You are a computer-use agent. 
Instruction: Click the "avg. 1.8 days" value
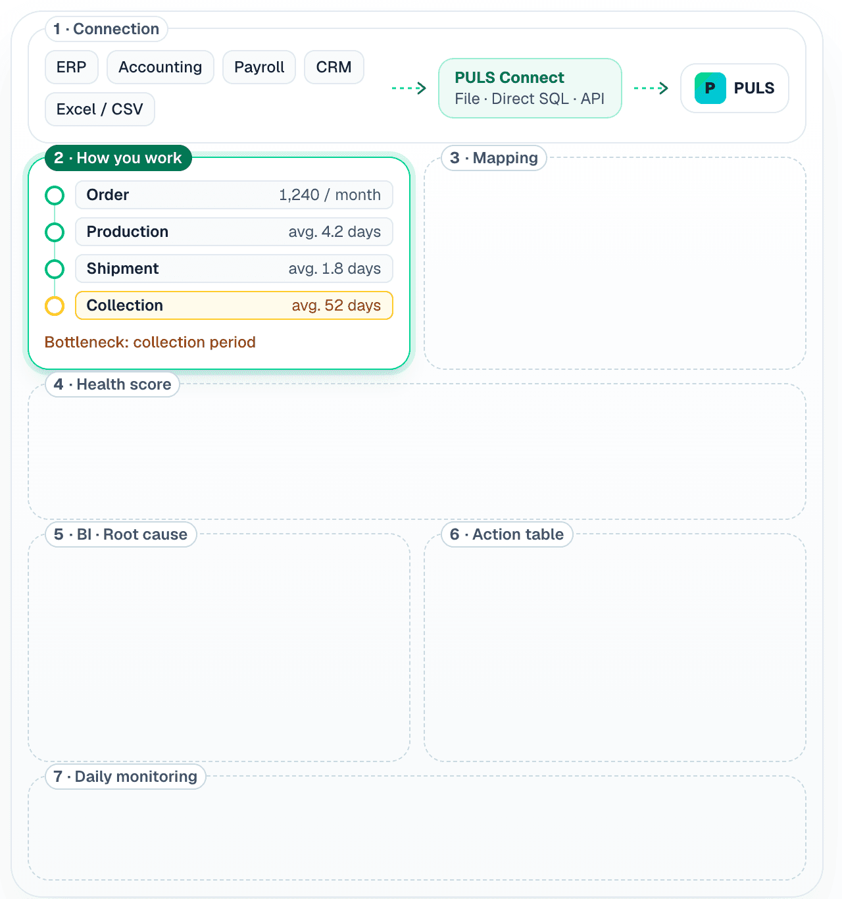pyautogui.click(x=335, y=269)
